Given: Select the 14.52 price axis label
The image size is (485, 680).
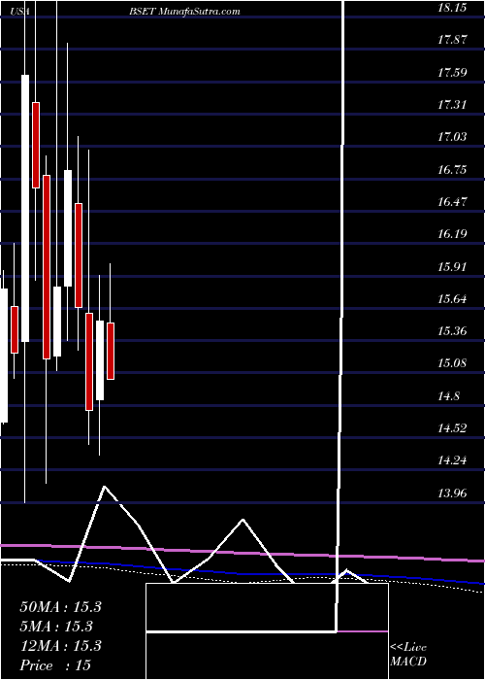Looking at the screenshot, I should (x=452, y=428).
